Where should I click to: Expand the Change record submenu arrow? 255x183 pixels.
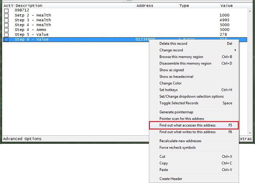[235, 50]
